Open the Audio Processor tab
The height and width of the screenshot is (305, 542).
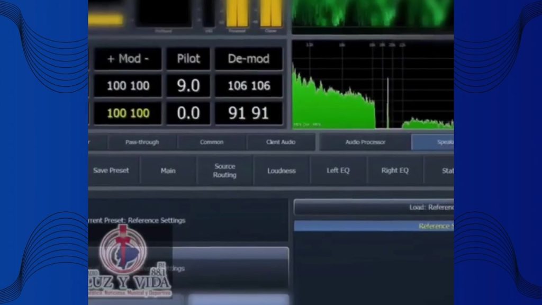click(x=365, y=142)
